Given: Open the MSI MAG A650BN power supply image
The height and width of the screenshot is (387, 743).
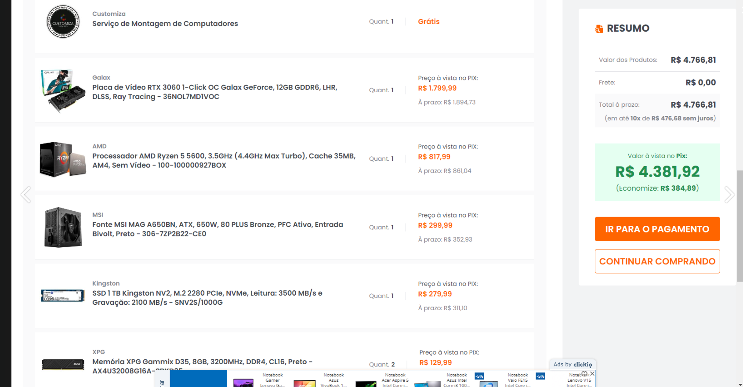Looking at the screenshot, I should 63,228.
